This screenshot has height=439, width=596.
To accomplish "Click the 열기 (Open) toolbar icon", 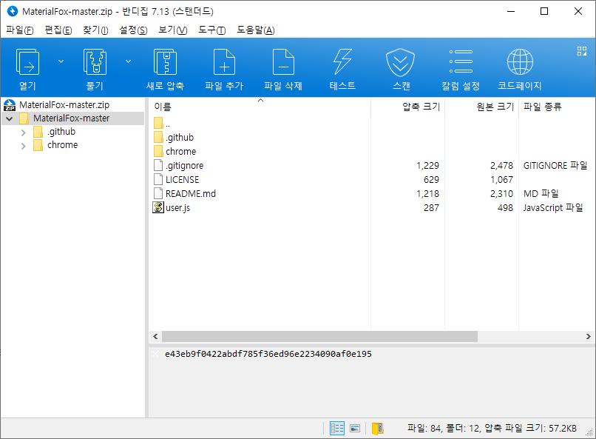I will click(28, 62).
